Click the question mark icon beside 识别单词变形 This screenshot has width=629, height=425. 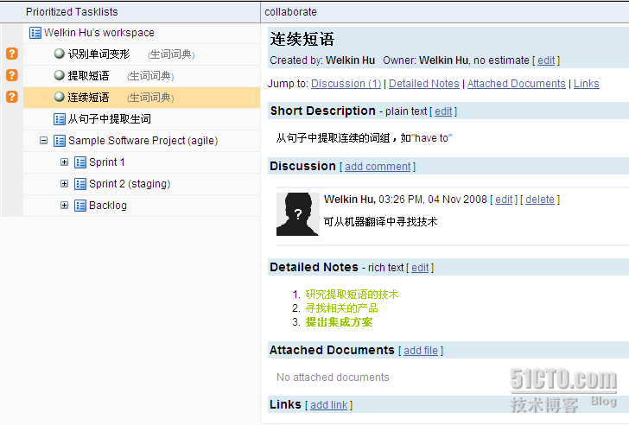coord(12,54)
